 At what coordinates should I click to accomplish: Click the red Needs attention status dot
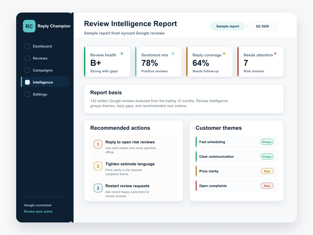[x=275, y=54]
